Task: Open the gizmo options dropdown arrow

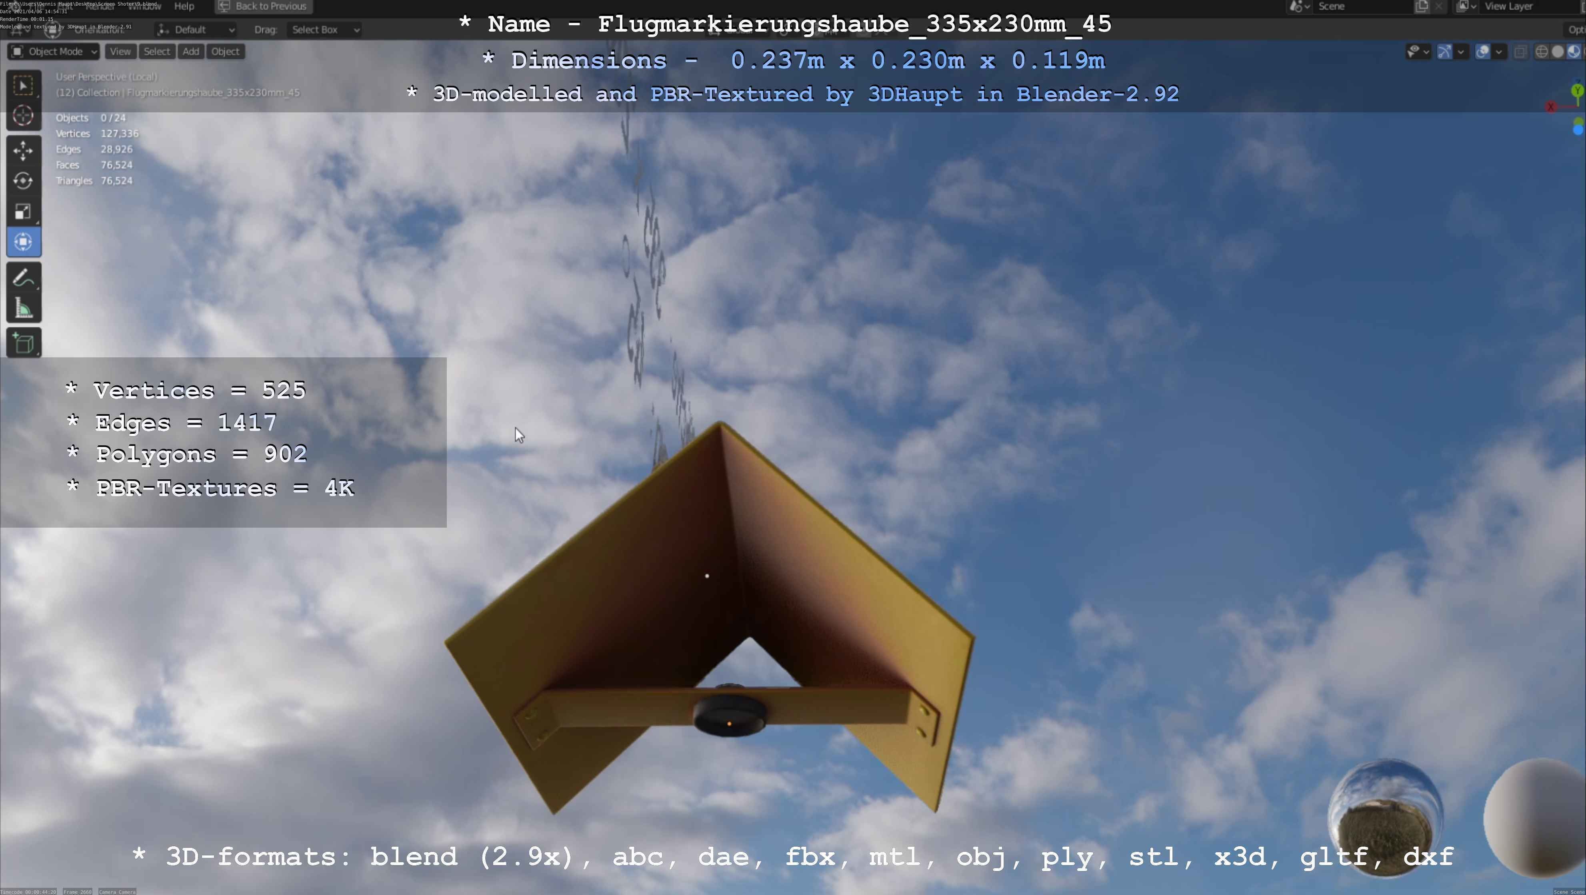Action: 1460,52
